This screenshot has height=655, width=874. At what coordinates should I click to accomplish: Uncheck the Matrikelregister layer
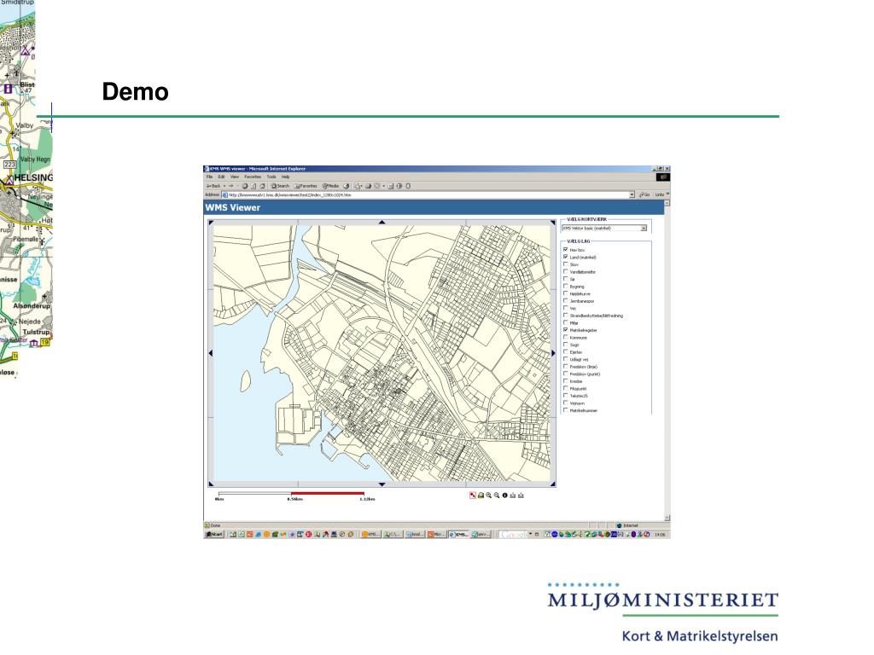click(x=566, y=330)
